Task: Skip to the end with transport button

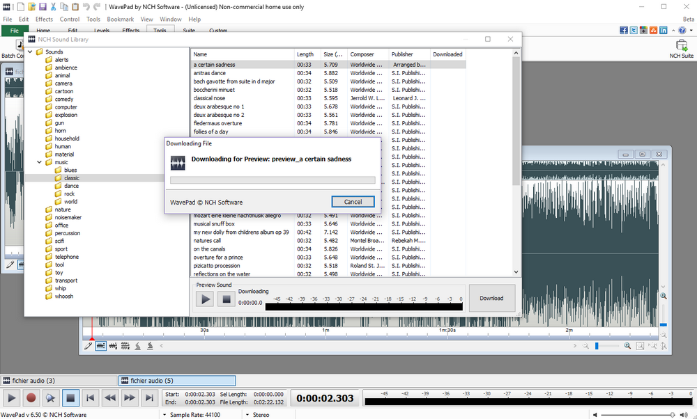Action: [149, 397]
